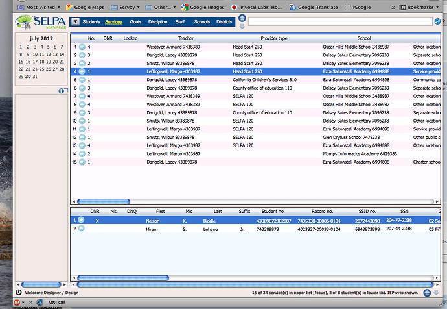
Task: Select July 30 in the calendar
Action: tap(28, 76)
